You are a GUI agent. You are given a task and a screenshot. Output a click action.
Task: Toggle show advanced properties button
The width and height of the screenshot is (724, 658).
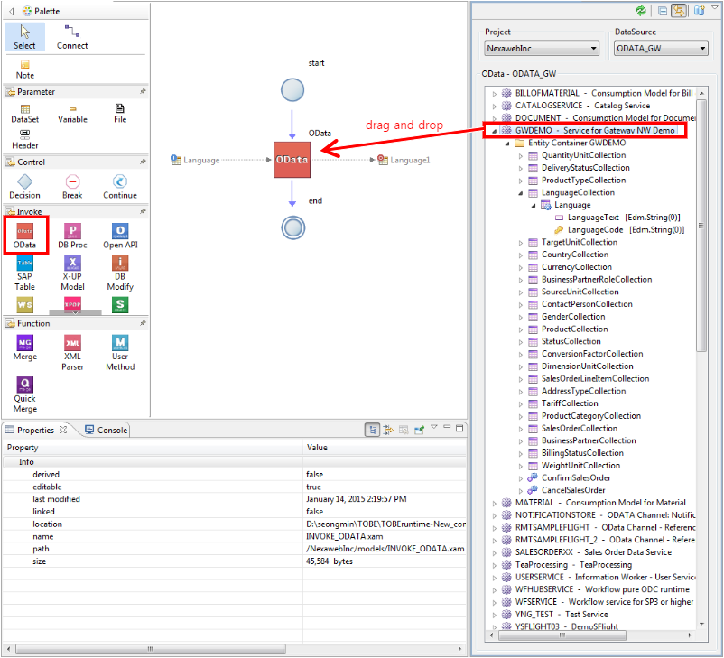pyautogui.click(x=387, y=430)
